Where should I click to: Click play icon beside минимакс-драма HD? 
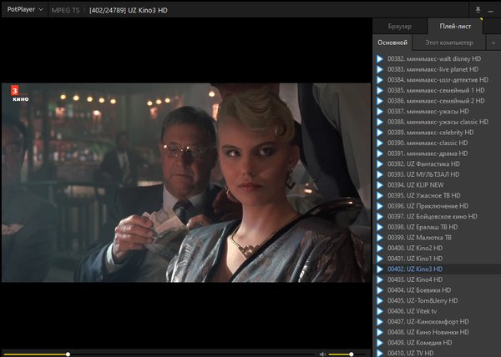pos(380,153)
